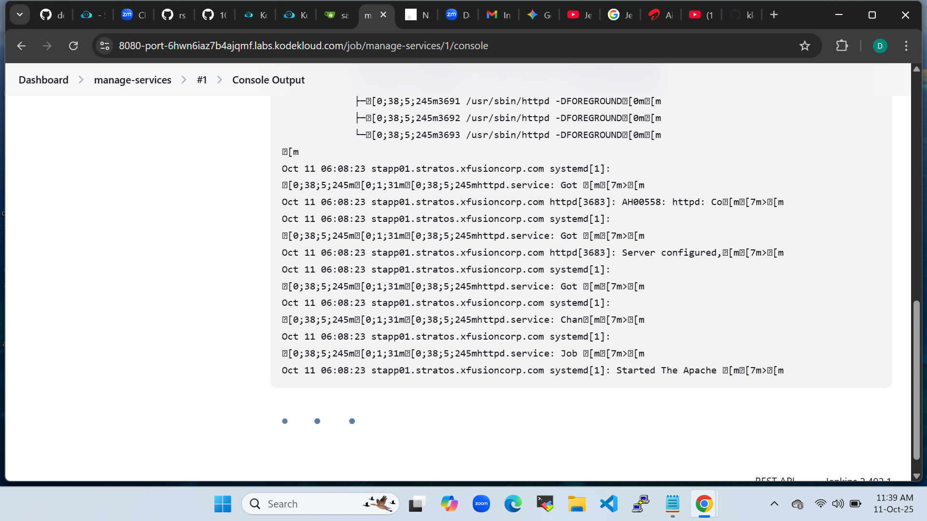Open build #1 breadcrumb link
Screen dimensions: 927x521
pos(202,80)
